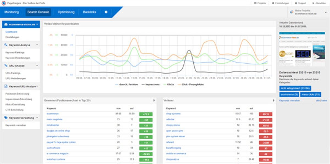This screenshot has width=330, height=164.
Task: Open Klicks-Entwicklung in the sidebar
Action: [15, 104]
